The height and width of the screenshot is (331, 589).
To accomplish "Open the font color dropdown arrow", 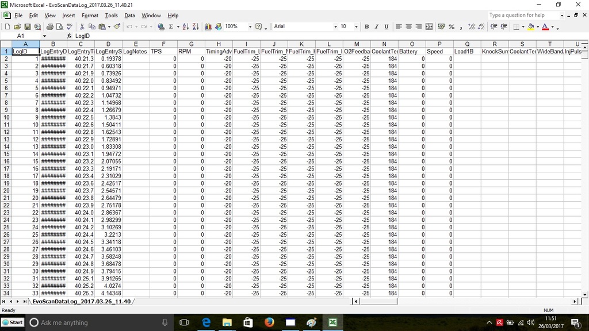I will tap(552, 26).
